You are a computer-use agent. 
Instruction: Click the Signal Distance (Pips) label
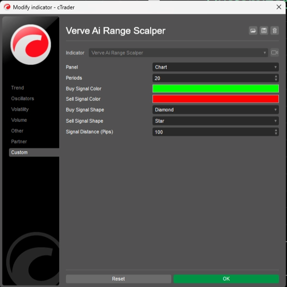tap(89, 132)
